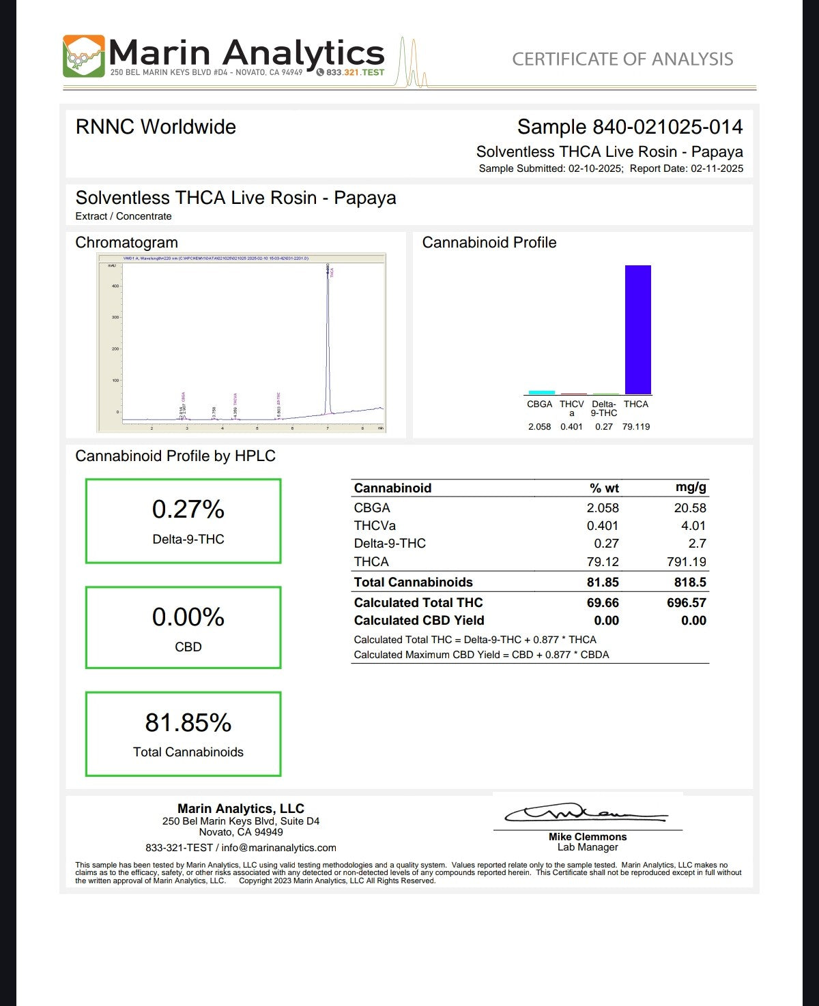The image size is (819, 1006).
Task: Click the tall blue THCA bar
Action: (x=637, y=329)
